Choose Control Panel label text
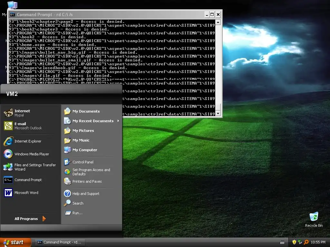 pyautogui.click(x=83, y=162)
